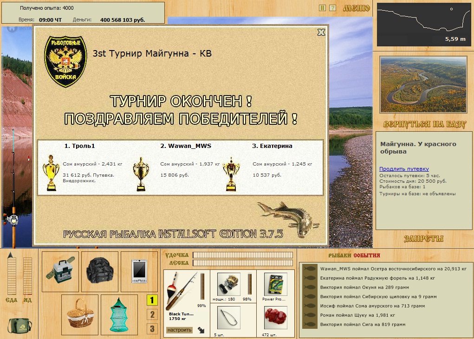Viewport: 474px width, 339px height.
Task: Click the time display 09:00 ЧТ
Action: point(50,20)
